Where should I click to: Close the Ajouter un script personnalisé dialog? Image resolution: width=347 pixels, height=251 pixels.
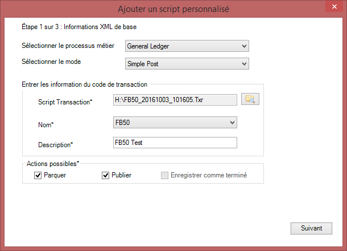click(334, 7)
